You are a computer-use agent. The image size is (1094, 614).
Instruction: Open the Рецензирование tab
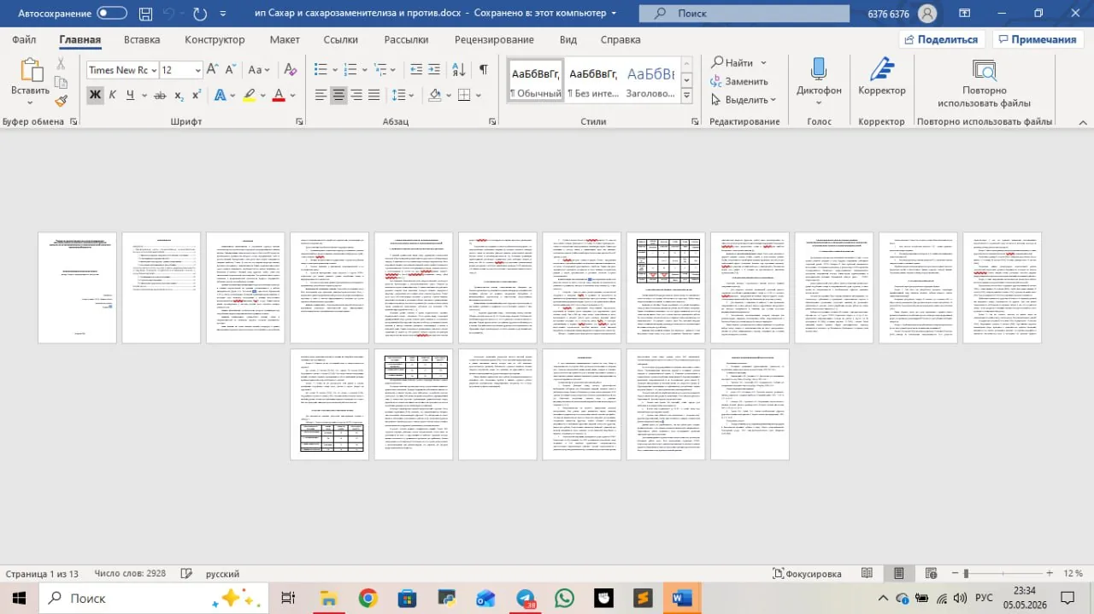[x=494, y=40]
